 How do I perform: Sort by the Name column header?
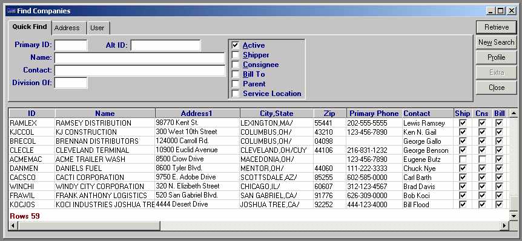coord(105,114)
